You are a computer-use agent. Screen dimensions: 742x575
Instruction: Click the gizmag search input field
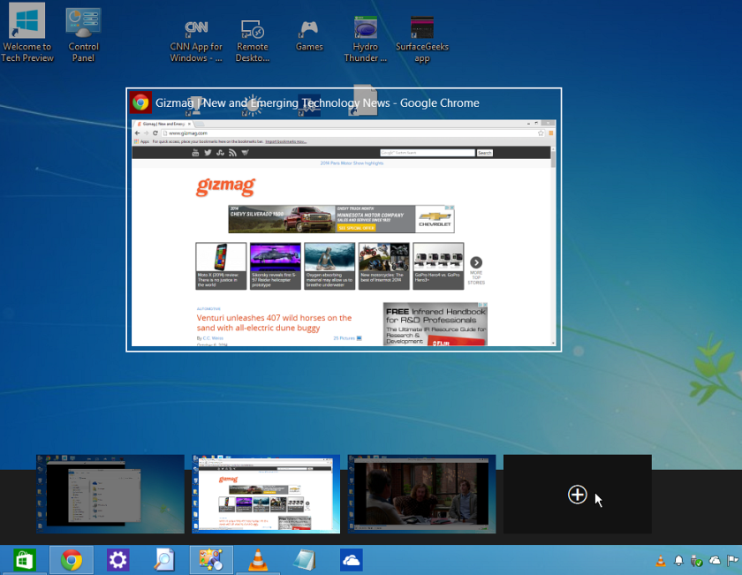click(x=428, y=153)
